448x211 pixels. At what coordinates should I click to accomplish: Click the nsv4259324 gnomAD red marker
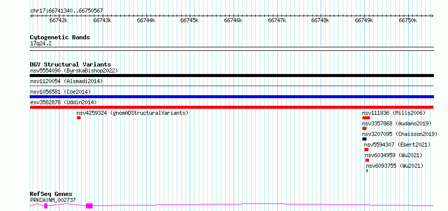pyautogui.click(x=79, y=118)
